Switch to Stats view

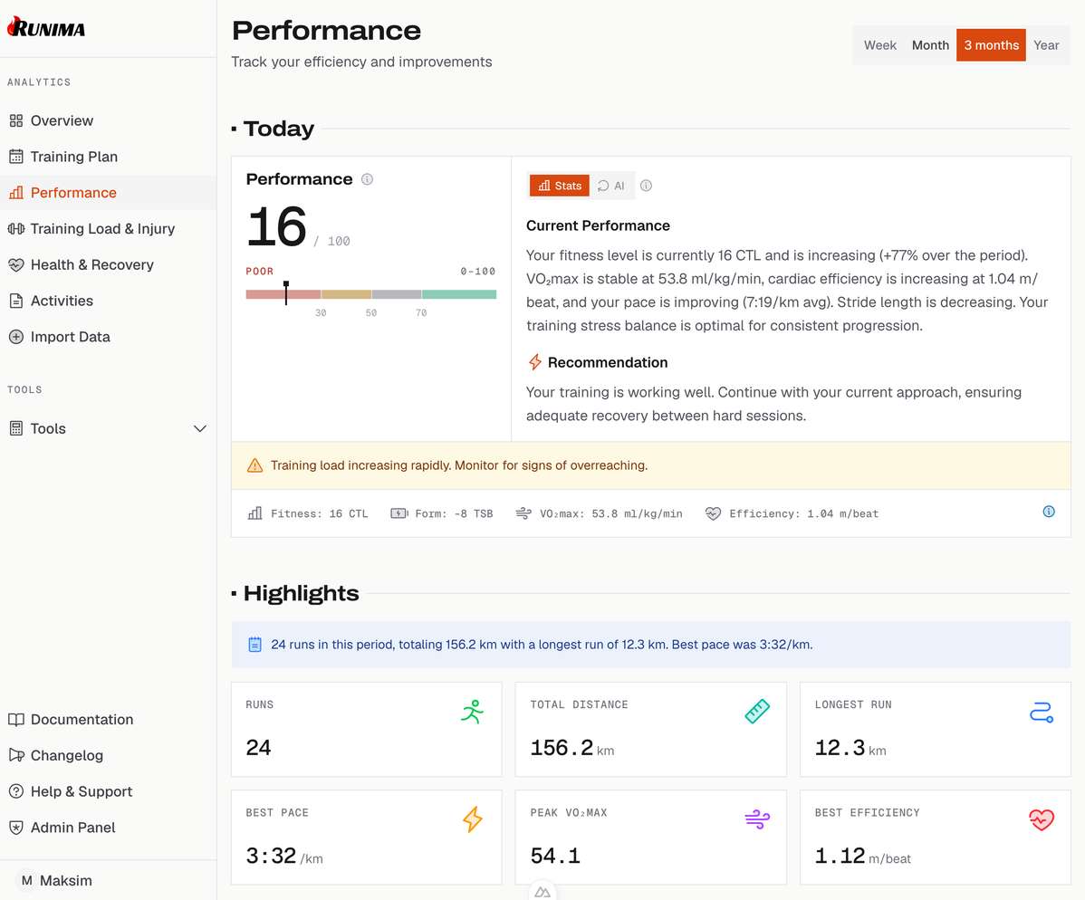[560, 186]
